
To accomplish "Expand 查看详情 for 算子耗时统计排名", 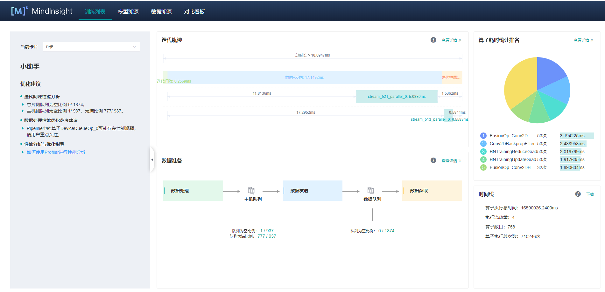I will coord(583,40).
